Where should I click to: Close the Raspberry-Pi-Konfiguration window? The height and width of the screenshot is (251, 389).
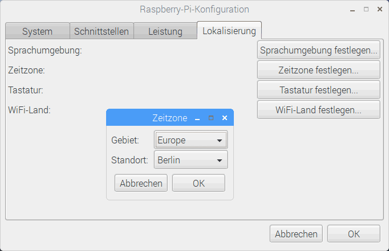pos(379,10)
